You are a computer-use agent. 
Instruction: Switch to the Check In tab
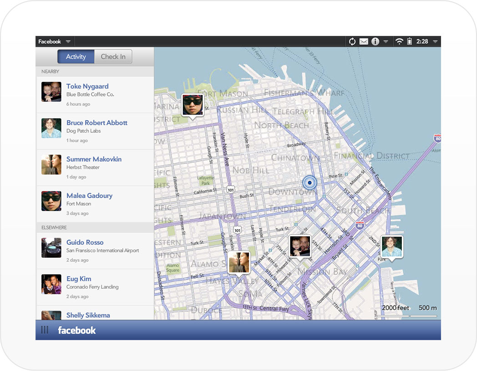pyautogui.click(x=113, y=56)
